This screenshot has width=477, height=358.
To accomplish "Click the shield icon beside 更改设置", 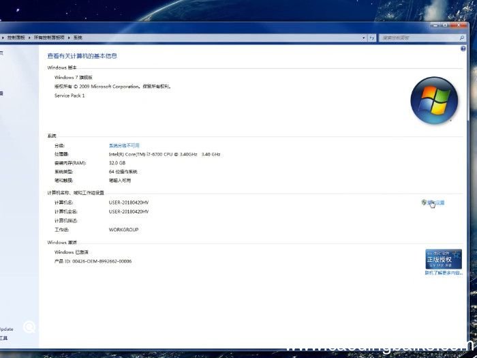I will (x=423, y=202).
